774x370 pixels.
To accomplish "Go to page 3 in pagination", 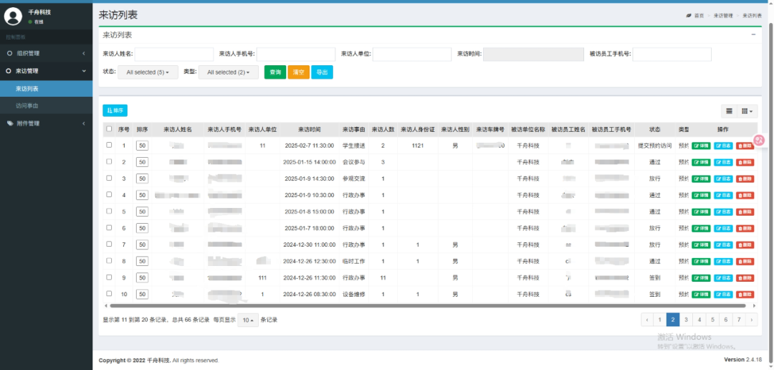I will (686, 320).
